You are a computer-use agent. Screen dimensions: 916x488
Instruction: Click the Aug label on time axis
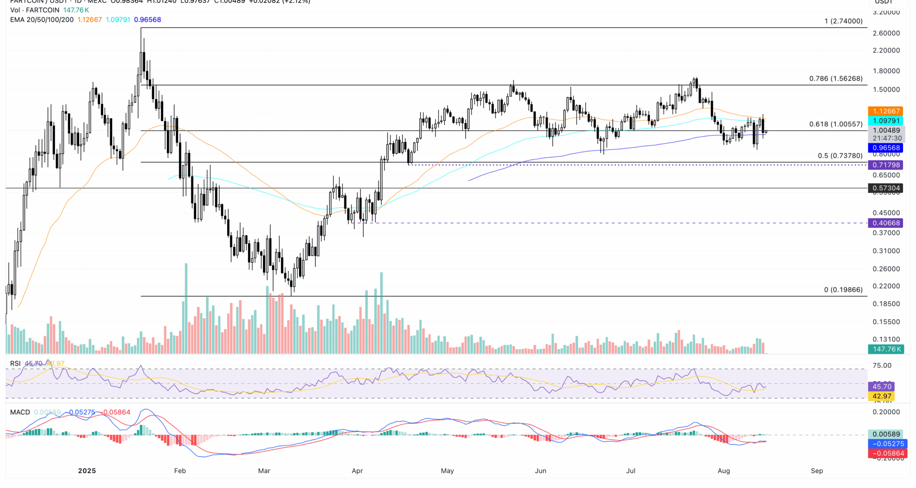(x=723, y=471)
